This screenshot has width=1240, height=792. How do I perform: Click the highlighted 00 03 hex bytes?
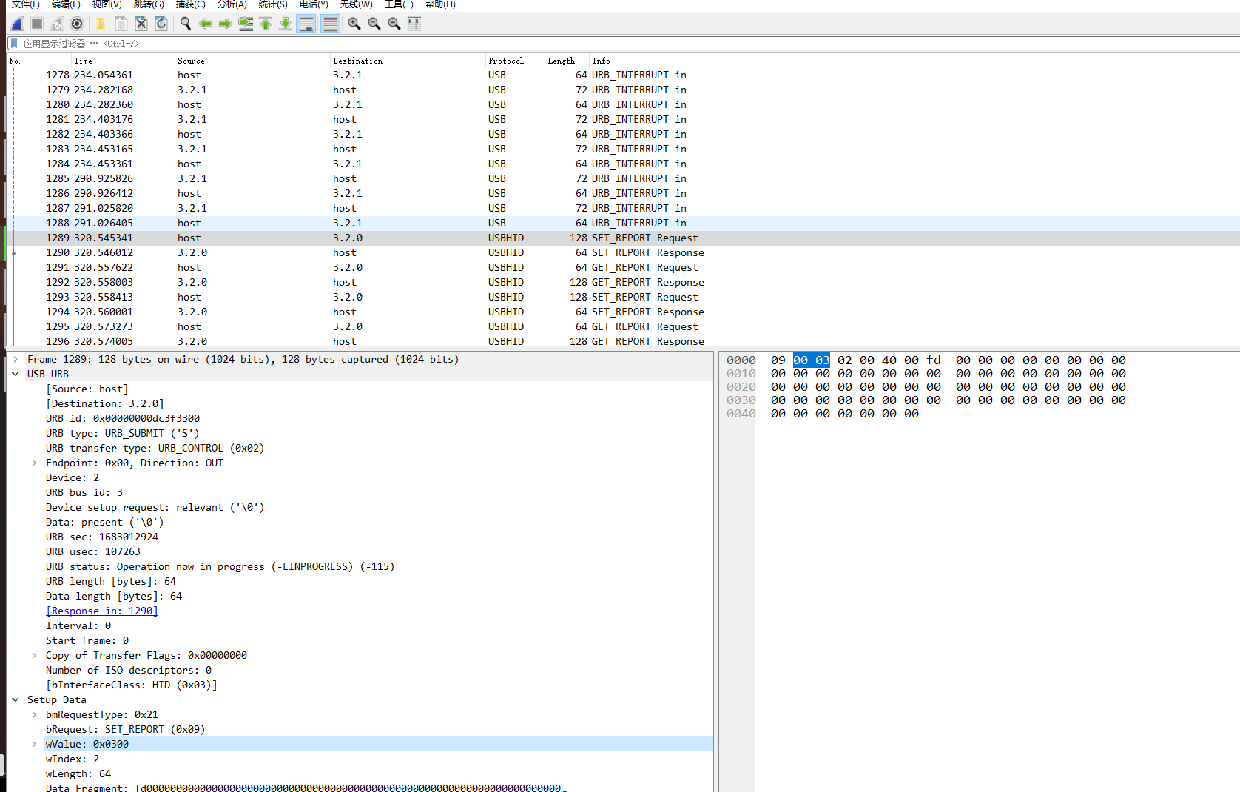tap(812, 360)
